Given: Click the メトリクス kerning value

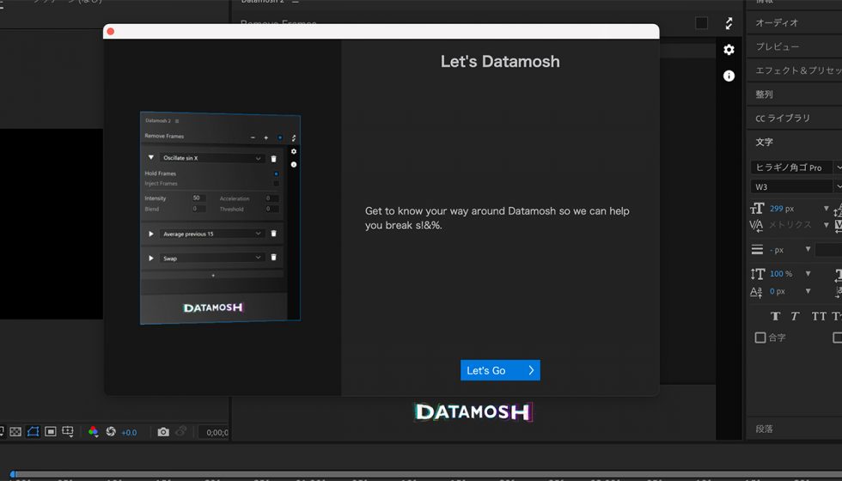Looking at the screenshot, I should click(790, 225).
